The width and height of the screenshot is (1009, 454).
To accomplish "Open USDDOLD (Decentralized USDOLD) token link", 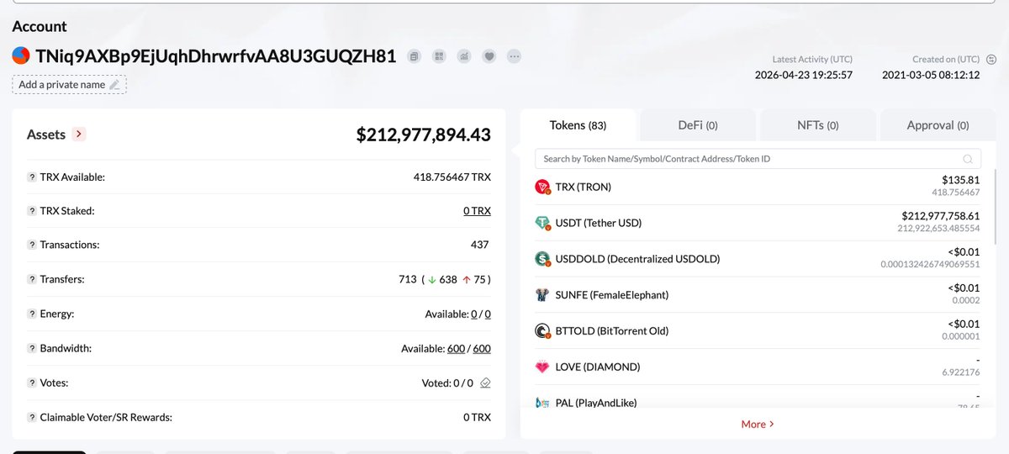I will (x=637, y=259).
